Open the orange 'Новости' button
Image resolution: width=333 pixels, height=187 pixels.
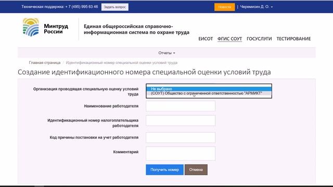coord(224,7)
